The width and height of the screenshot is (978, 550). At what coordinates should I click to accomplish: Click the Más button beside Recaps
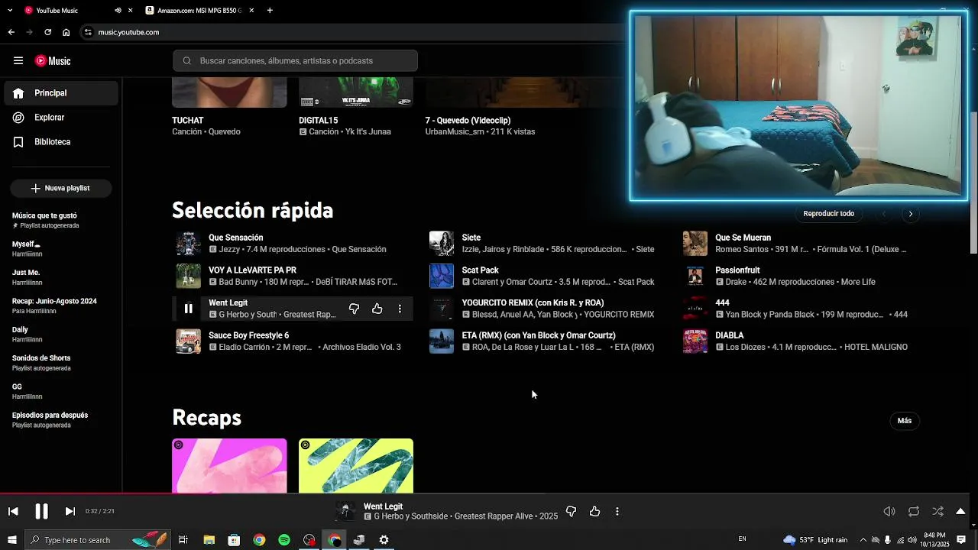coord(905,421)
